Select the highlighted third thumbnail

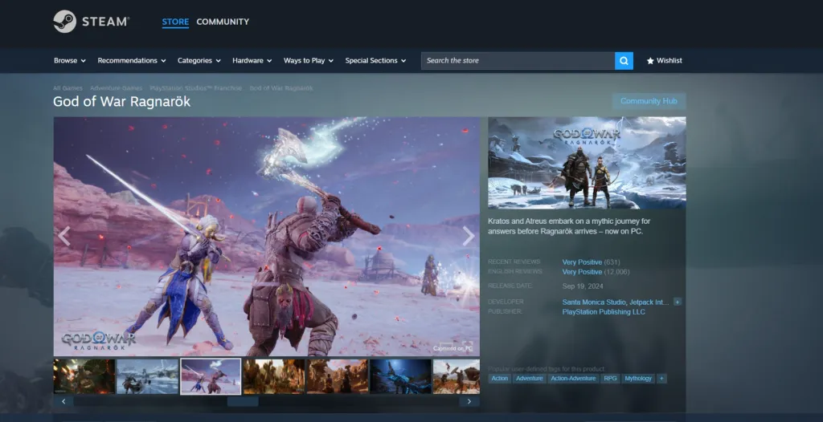point(211,376)
